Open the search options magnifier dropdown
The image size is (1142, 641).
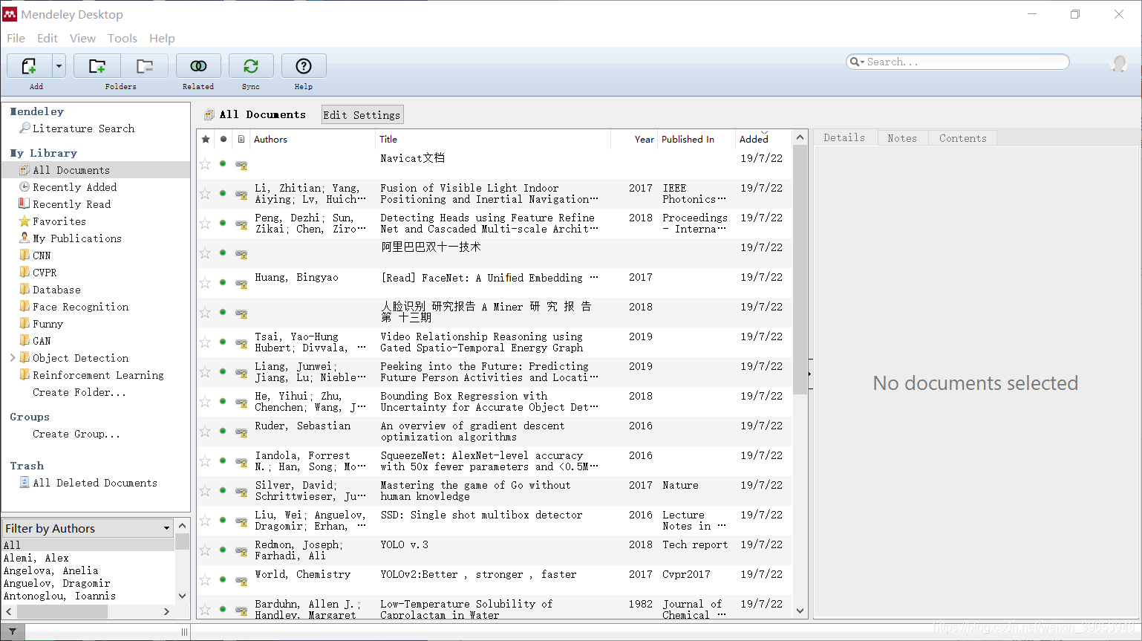coord(858,62)
